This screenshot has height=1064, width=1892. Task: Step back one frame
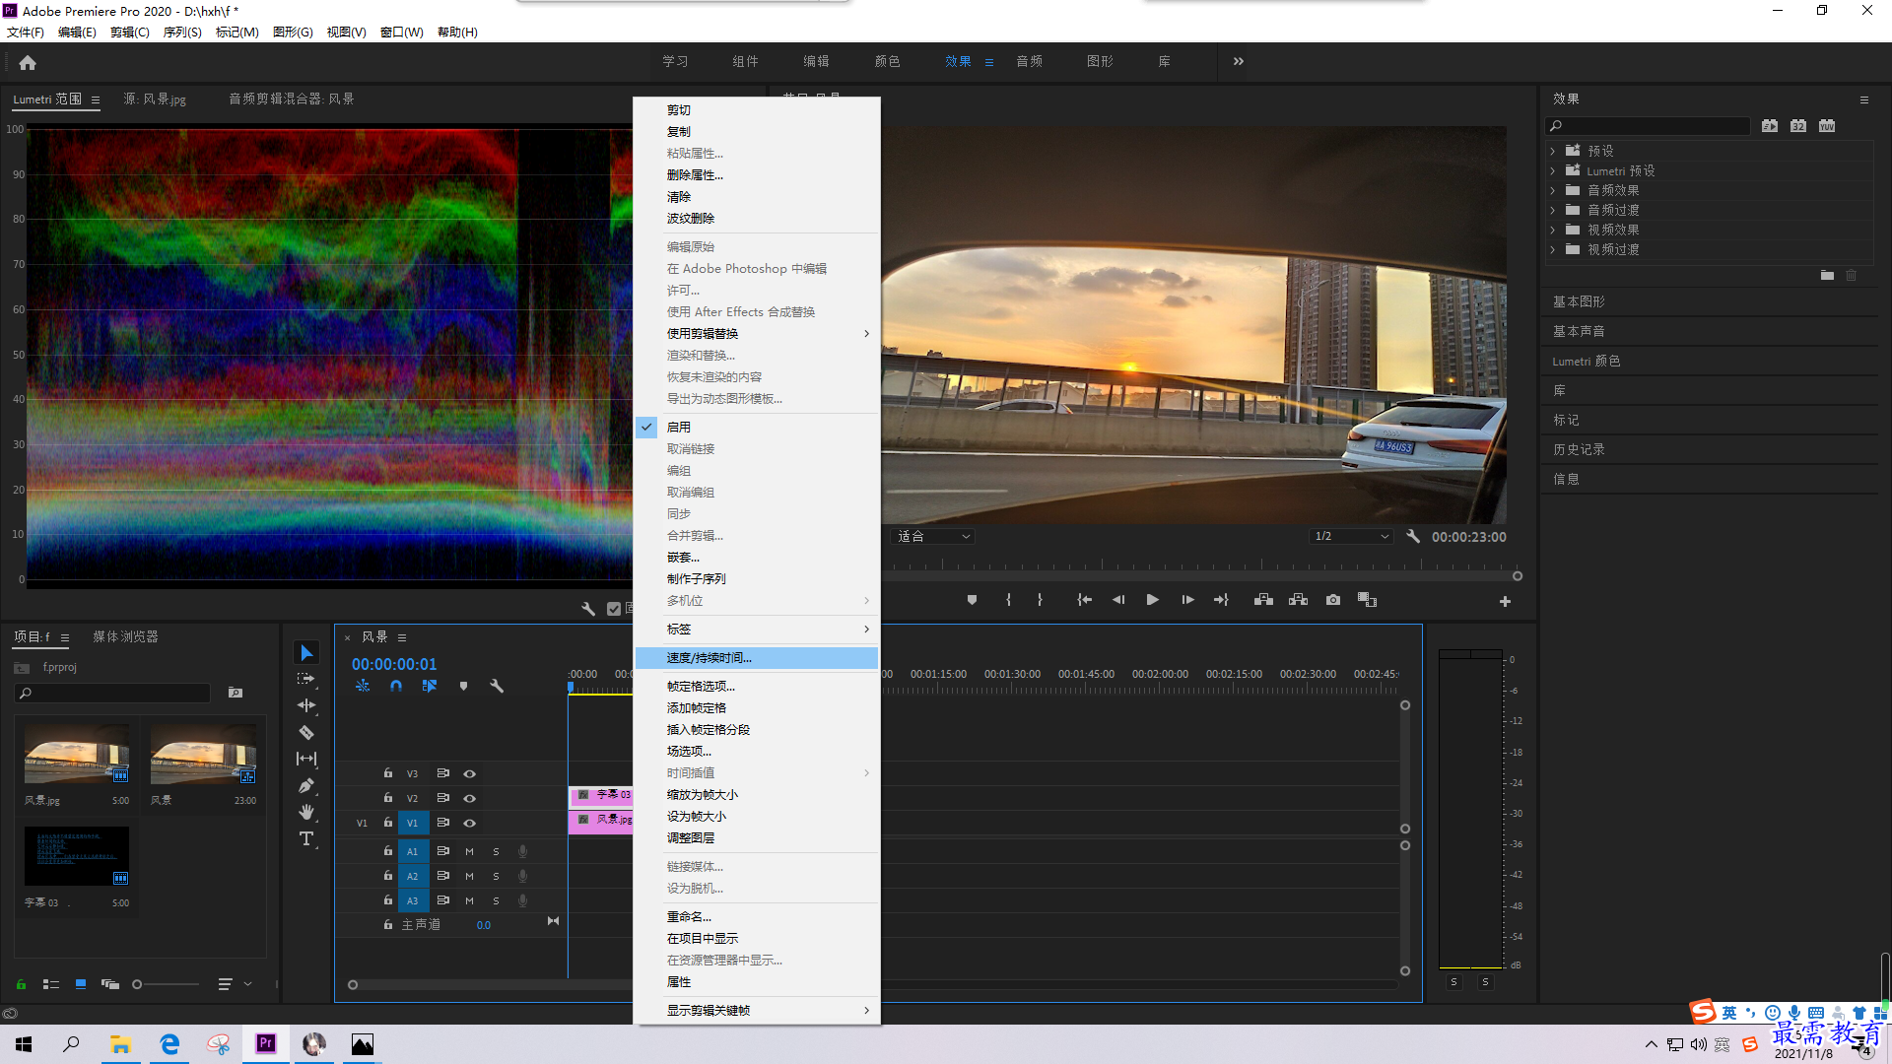pyautogui.click(x=1118, y=600)
